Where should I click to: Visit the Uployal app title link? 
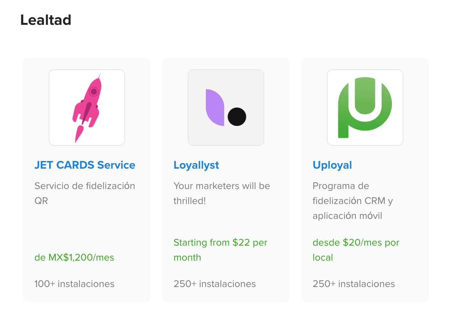[x=332, y=165]
